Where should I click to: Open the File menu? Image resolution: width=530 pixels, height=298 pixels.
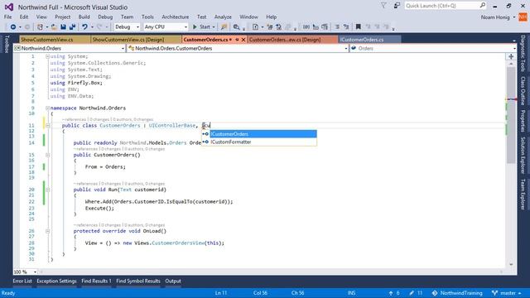point(7,17)
